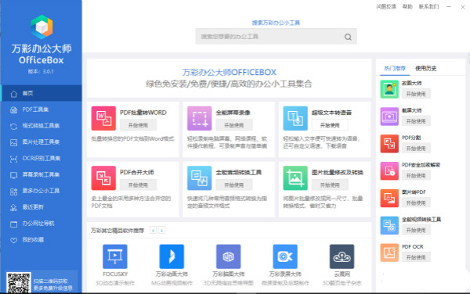The width and height of the screenshot is (470, 294).
Task: Switch to the 热门推荐 tab
Action: pos(395,69)
